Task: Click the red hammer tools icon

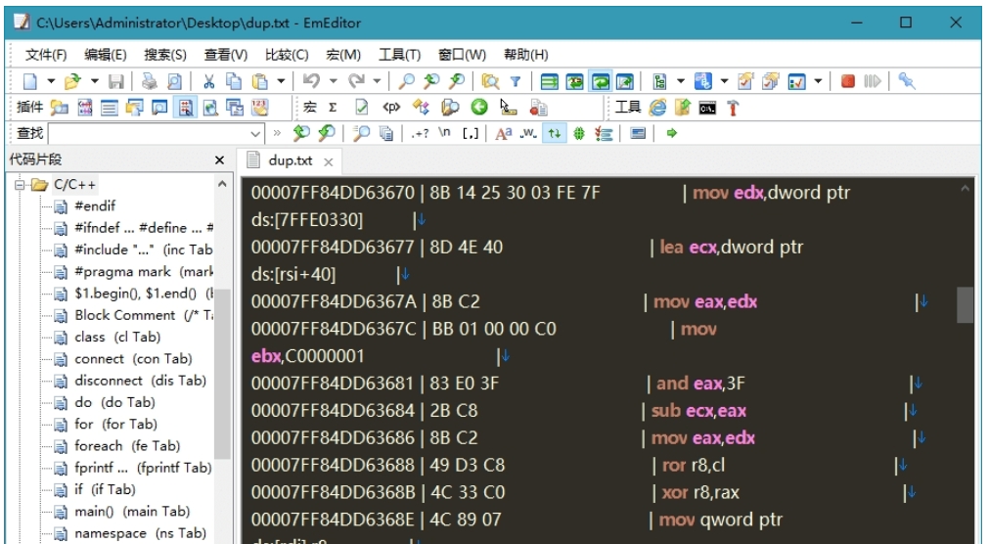Action: point(732,108)
